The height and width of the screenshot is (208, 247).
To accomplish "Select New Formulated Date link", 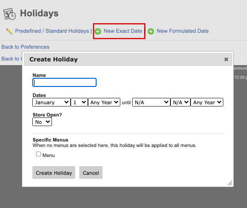I will 183,31.
